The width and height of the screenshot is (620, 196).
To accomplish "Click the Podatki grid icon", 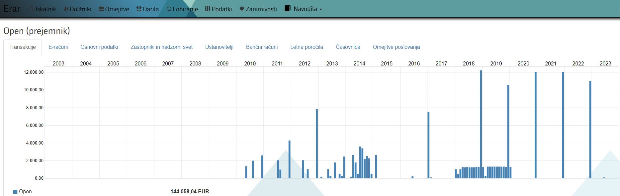I will pos(208,9).
